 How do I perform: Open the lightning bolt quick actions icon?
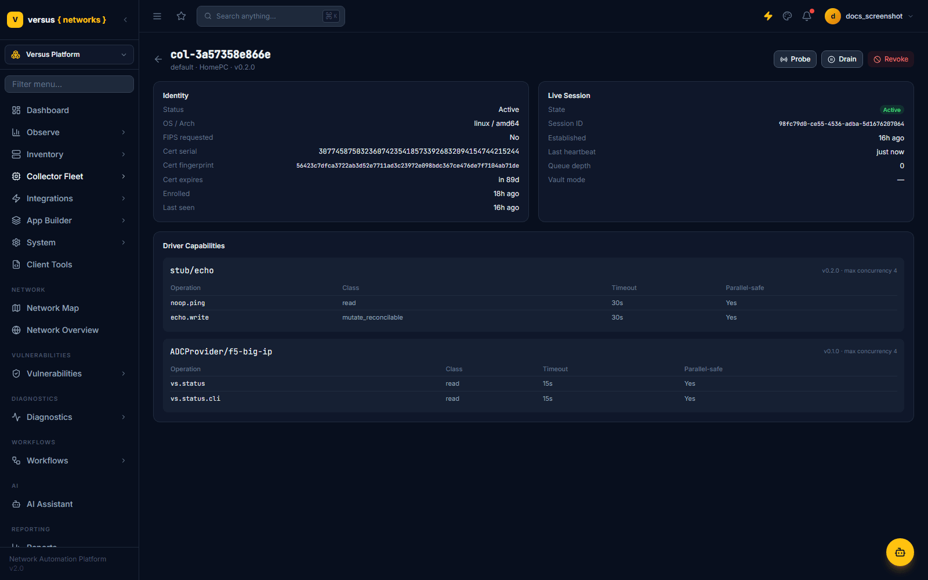[x=768, y=16]
